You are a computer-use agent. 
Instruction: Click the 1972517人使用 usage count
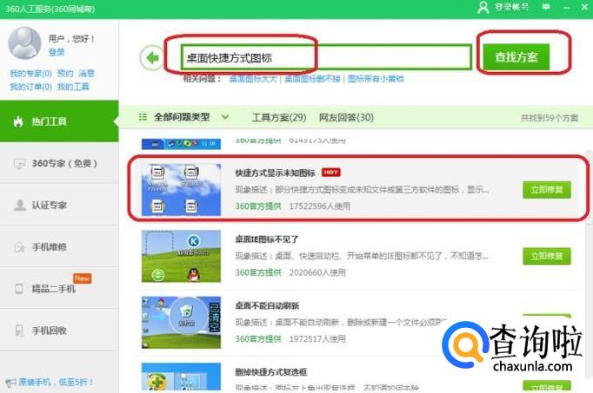pyautogui.click(x=317, y=338)
